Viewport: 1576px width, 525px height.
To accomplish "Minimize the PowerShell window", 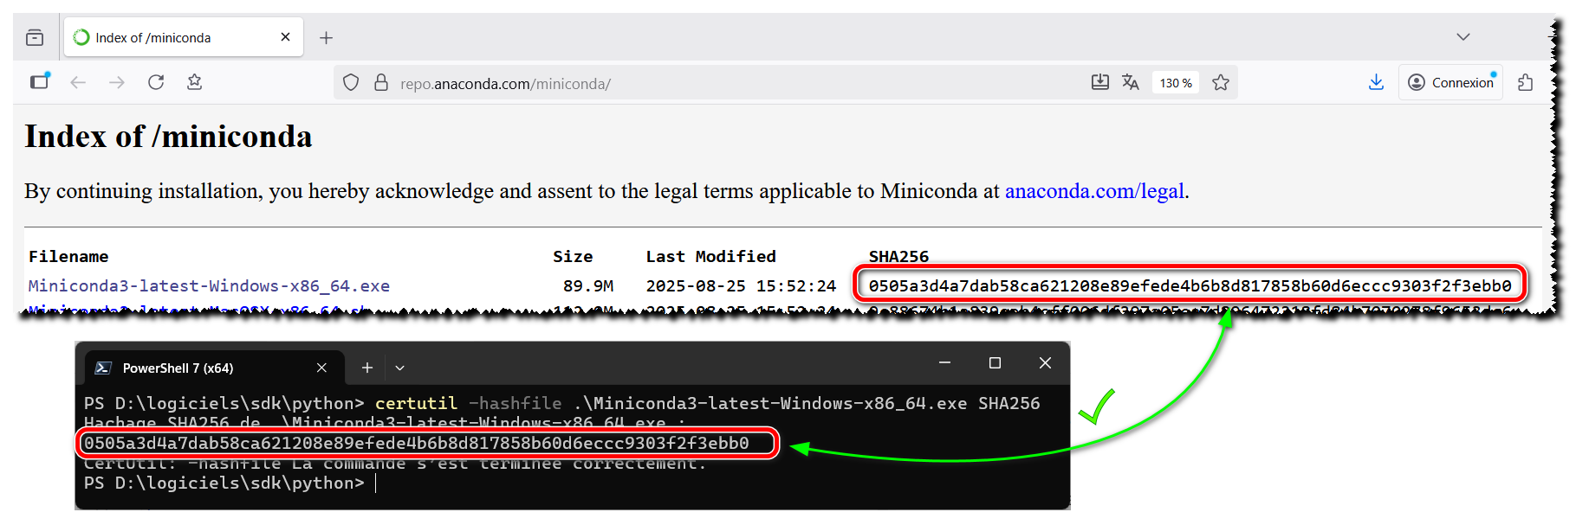I will (945, 362).
